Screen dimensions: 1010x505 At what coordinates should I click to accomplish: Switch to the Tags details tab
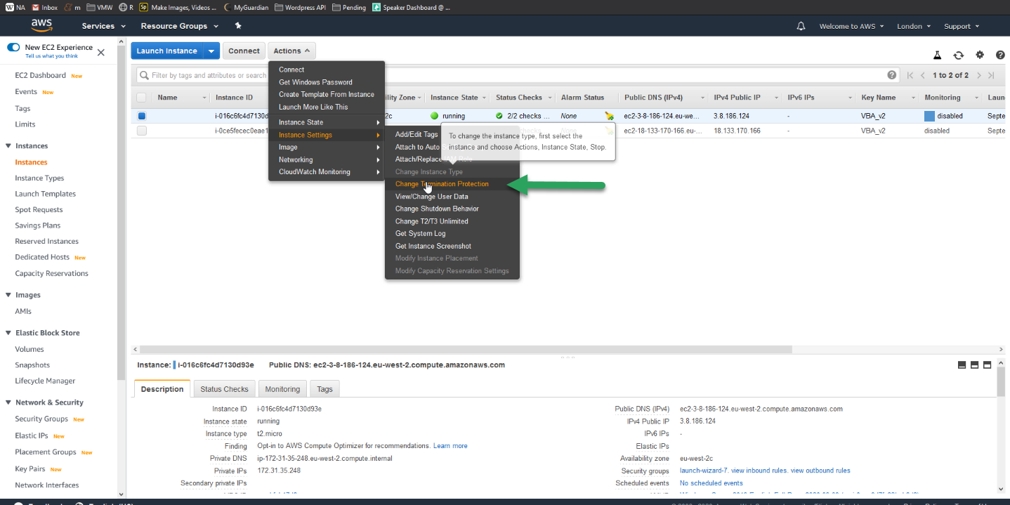point(324,389)
